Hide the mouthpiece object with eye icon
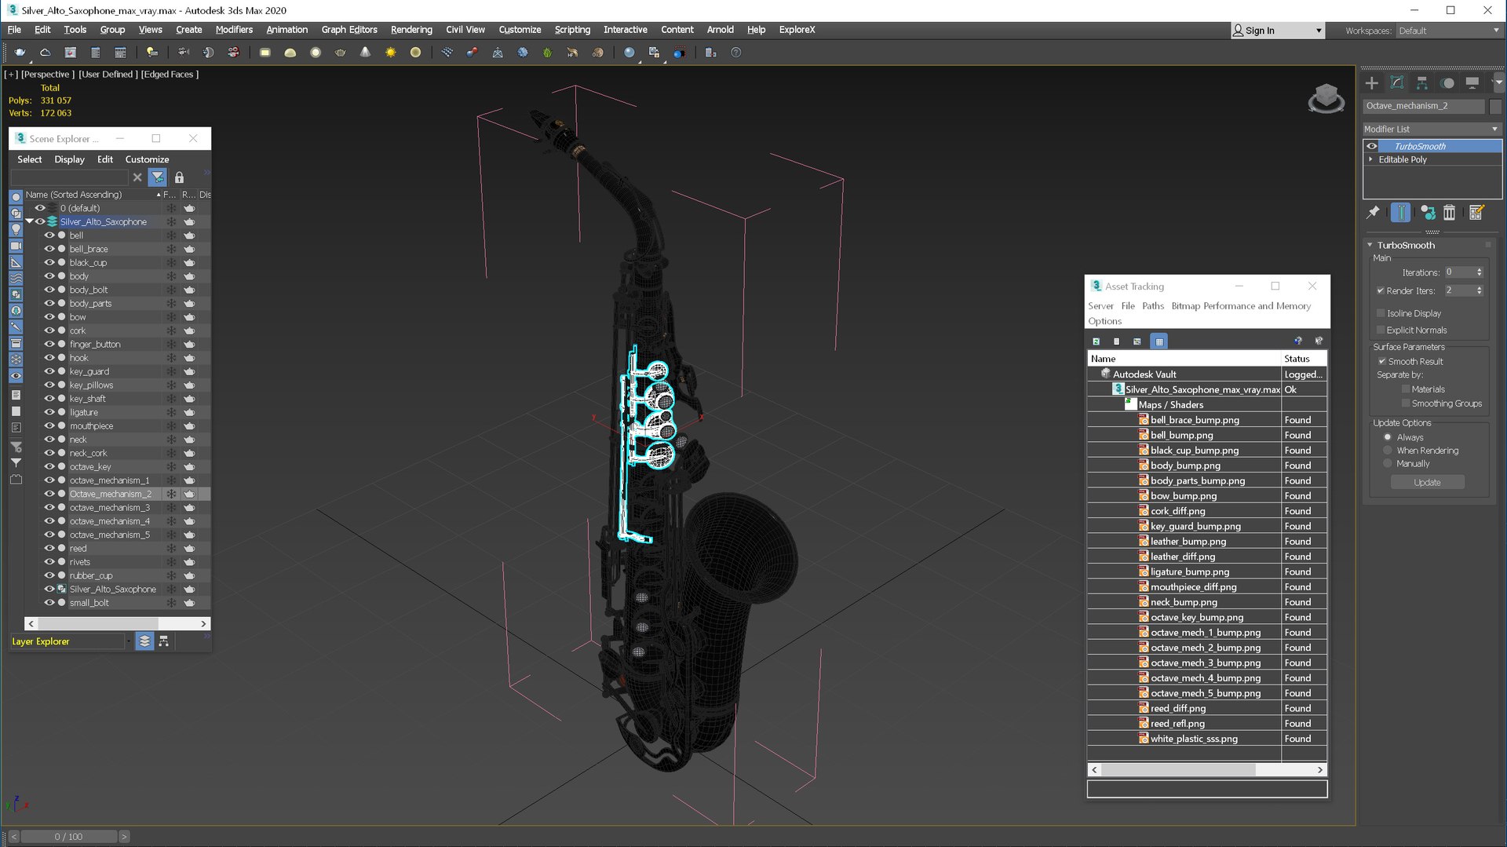 [x=49, y=426]
